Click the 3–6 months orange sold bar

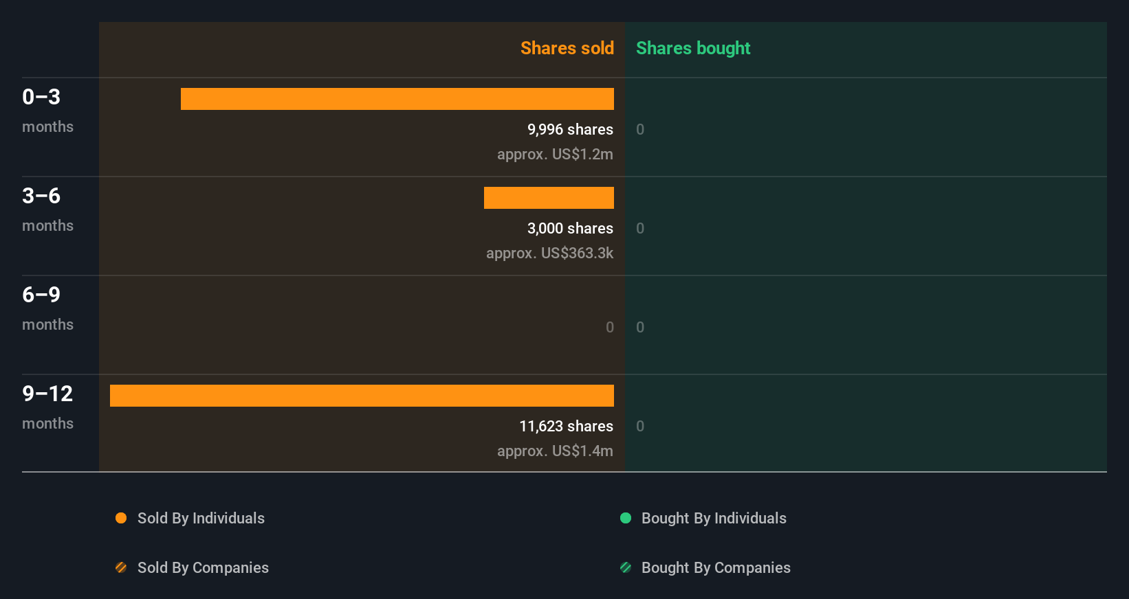point(549,198)
